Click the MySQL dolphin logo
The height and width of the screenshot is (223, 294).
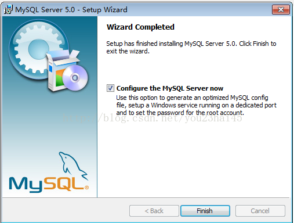point(73,166)
